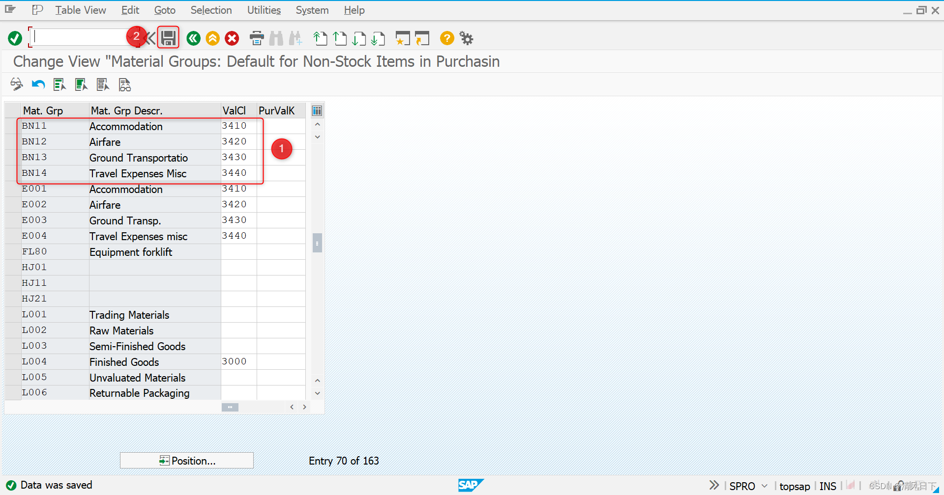The height and width of the screenshot is (495, 944).
Task: Click the Deselect All icon
Action: [x=103, y=84]
